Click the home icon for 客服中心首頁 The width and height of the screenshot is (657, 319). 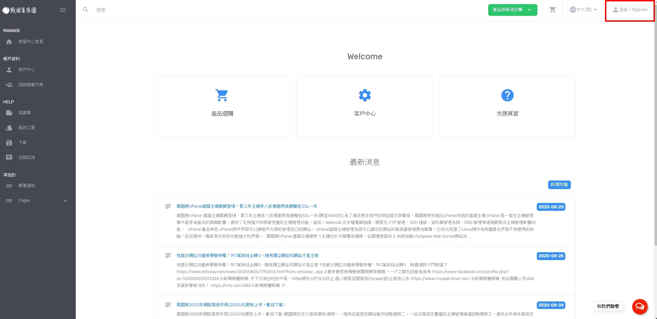(x=9, y=42)
